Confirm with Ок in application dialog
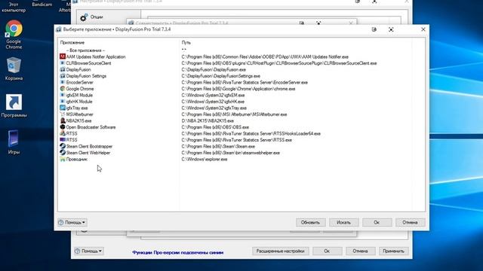Viewport: 483px width, 271px height. (x=377, y=222)
